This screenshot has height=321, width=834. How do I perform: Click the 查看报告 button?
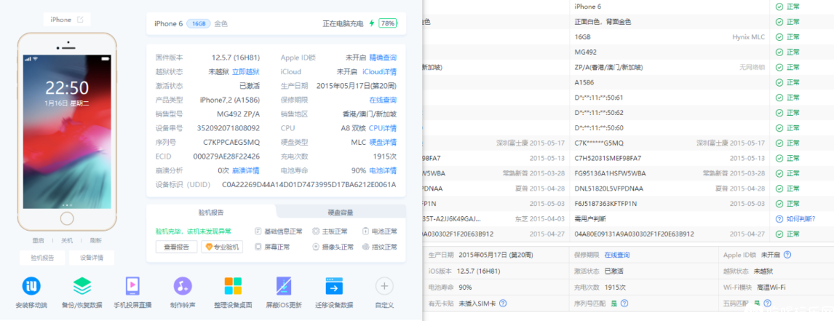pos(176,247)
